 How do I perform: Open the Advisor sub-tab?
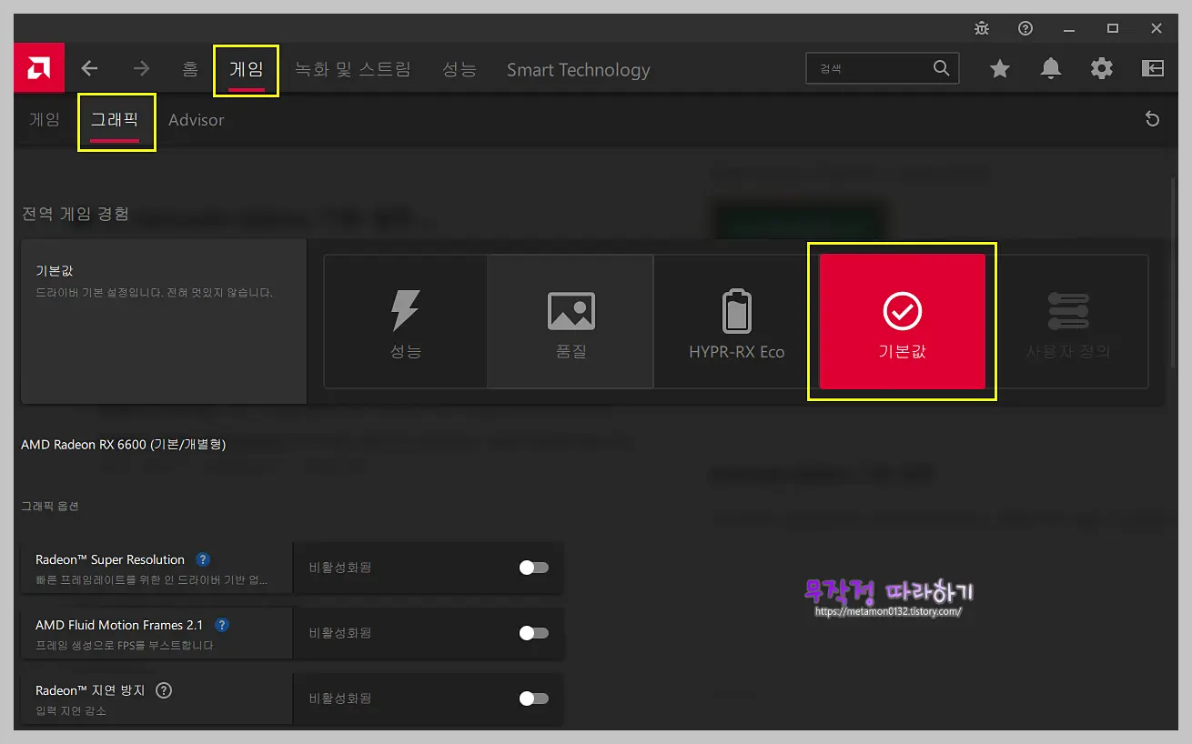click(x=196, y=119)
